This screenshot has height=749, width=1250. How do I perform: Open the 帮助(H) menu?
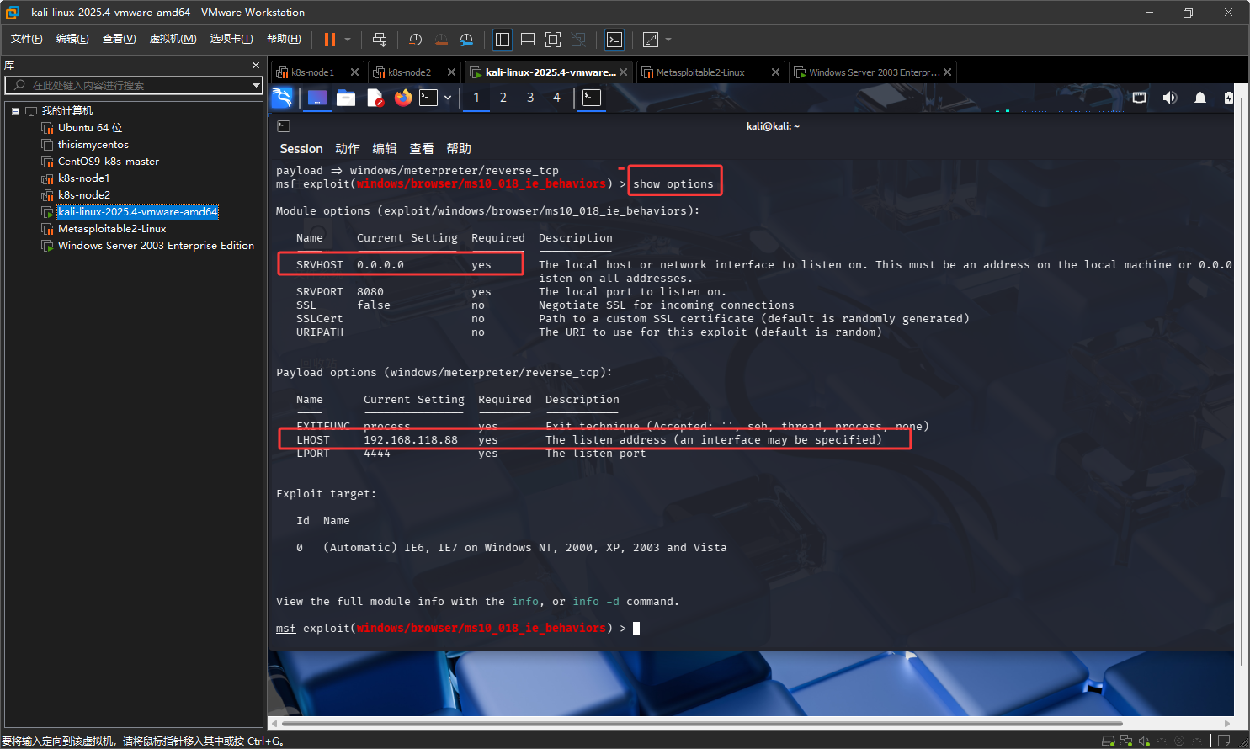point(284,39)
